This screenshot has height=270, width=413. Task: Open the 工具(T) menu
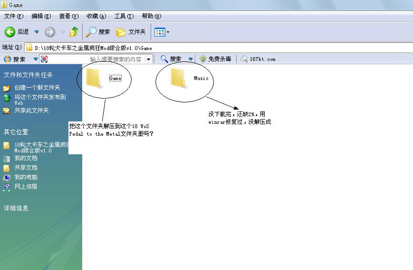click(124, 16)
